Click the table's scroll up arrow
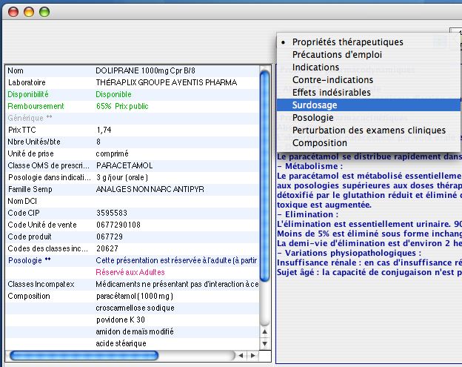 [265, 332]
